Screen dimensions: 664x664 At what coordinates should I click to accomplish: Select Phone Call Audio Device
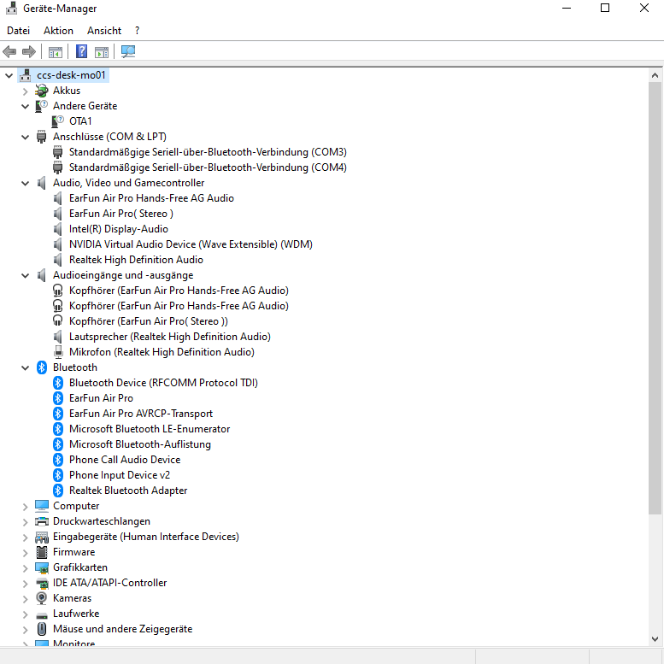[125, 460]
